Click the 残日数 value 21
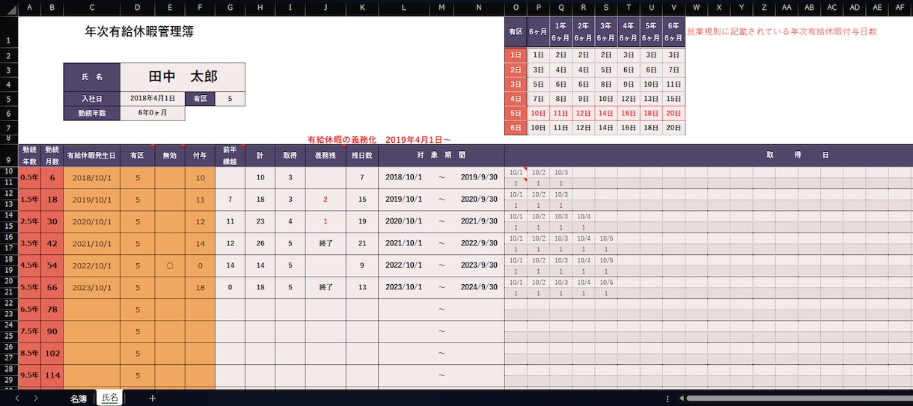913x406 pixels. pos(362,243)
